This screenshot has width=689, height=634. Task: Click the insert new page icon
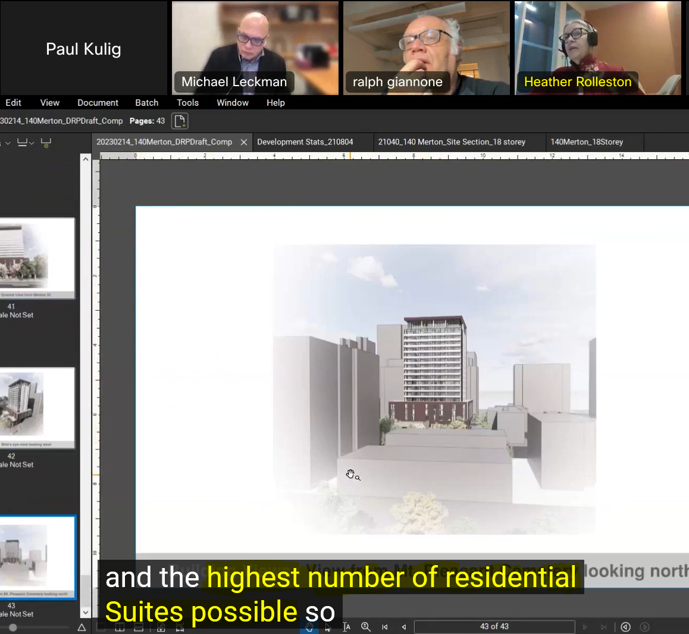(180, 121)
